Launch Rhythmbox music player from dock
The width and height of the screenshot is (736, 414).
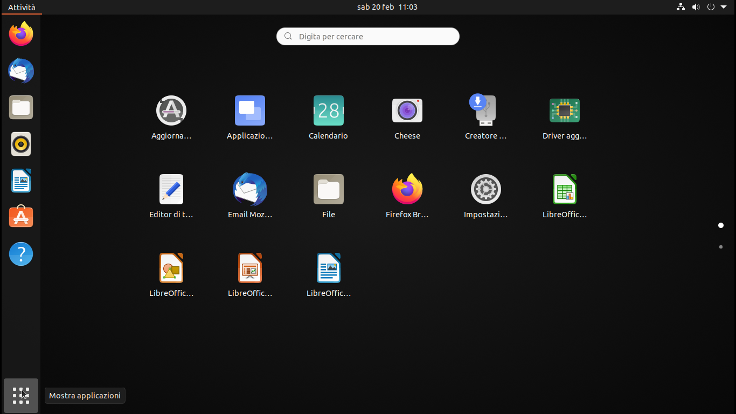click(21, 144)
